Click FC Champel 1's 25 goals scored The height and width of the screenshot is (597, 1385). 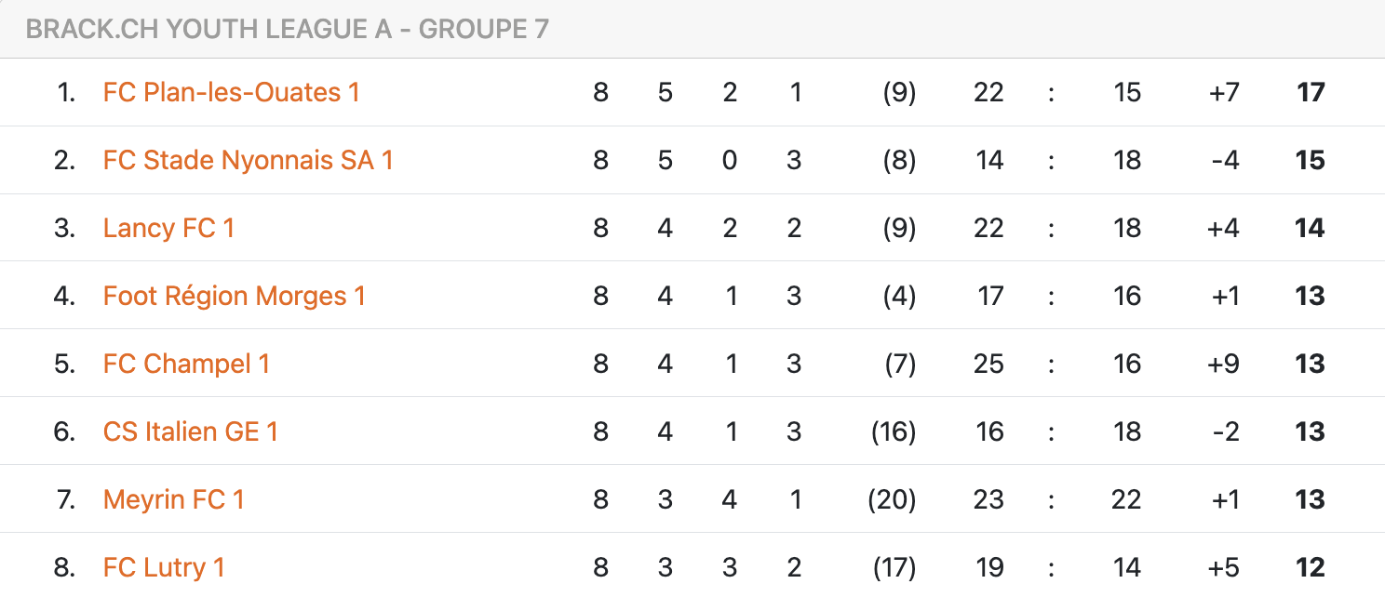click(x=988, y=364)
